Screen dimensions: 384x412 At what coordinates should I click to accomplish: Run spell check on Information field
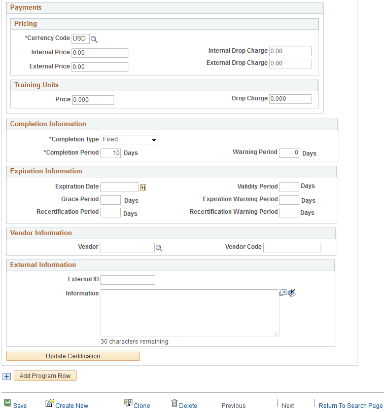click(292, 293)
